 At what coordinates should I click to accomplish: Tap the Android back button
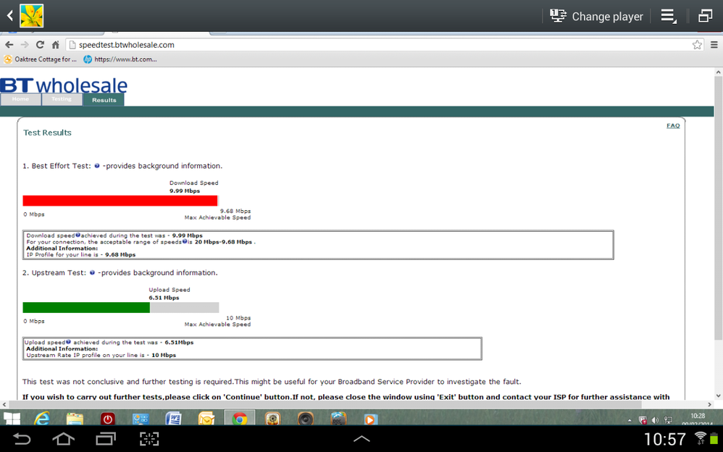21,439
